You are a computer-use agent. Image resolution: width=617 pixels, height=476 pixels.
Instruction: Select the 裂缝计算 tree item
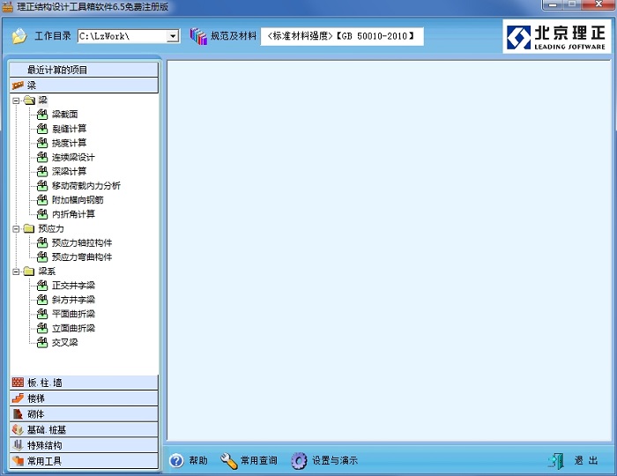70,129
